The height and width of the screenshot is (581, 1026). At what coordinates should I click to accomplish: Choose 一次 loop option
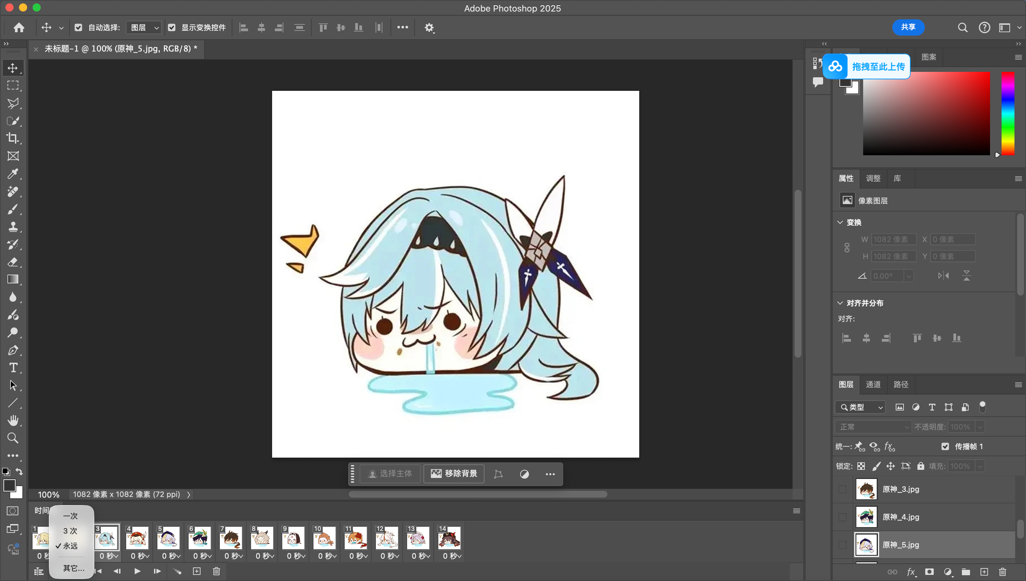(71, 516)
